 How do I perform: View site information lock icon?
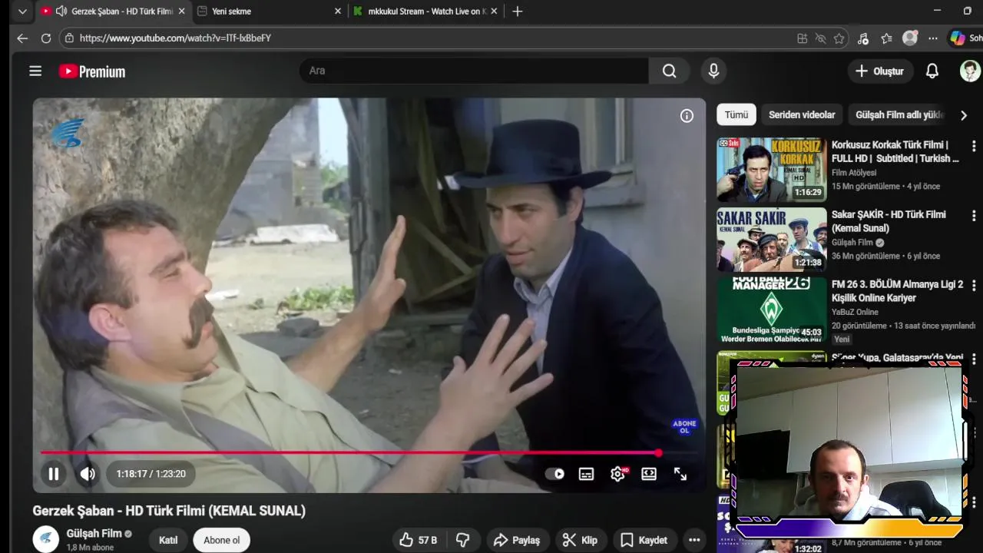coord(69,38)
